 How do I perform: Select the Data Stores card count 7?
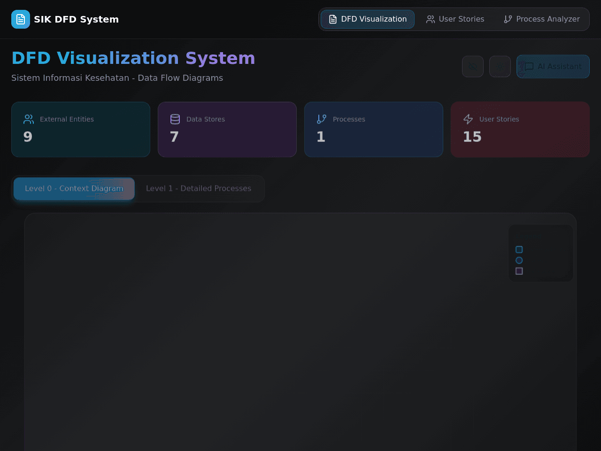point(174,137)
